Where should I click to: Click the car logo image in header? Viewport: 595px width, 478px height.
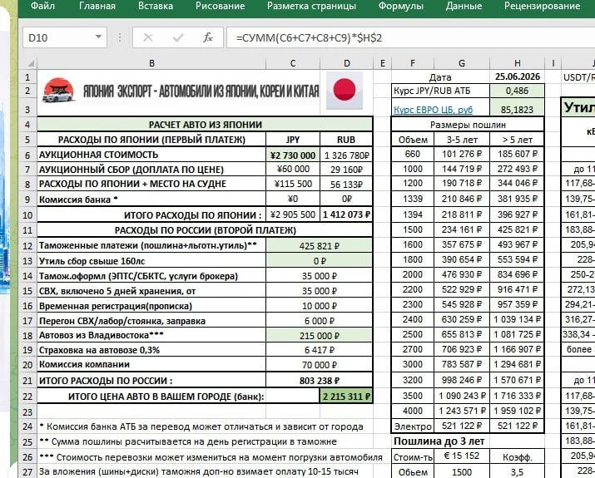point(57,91)
